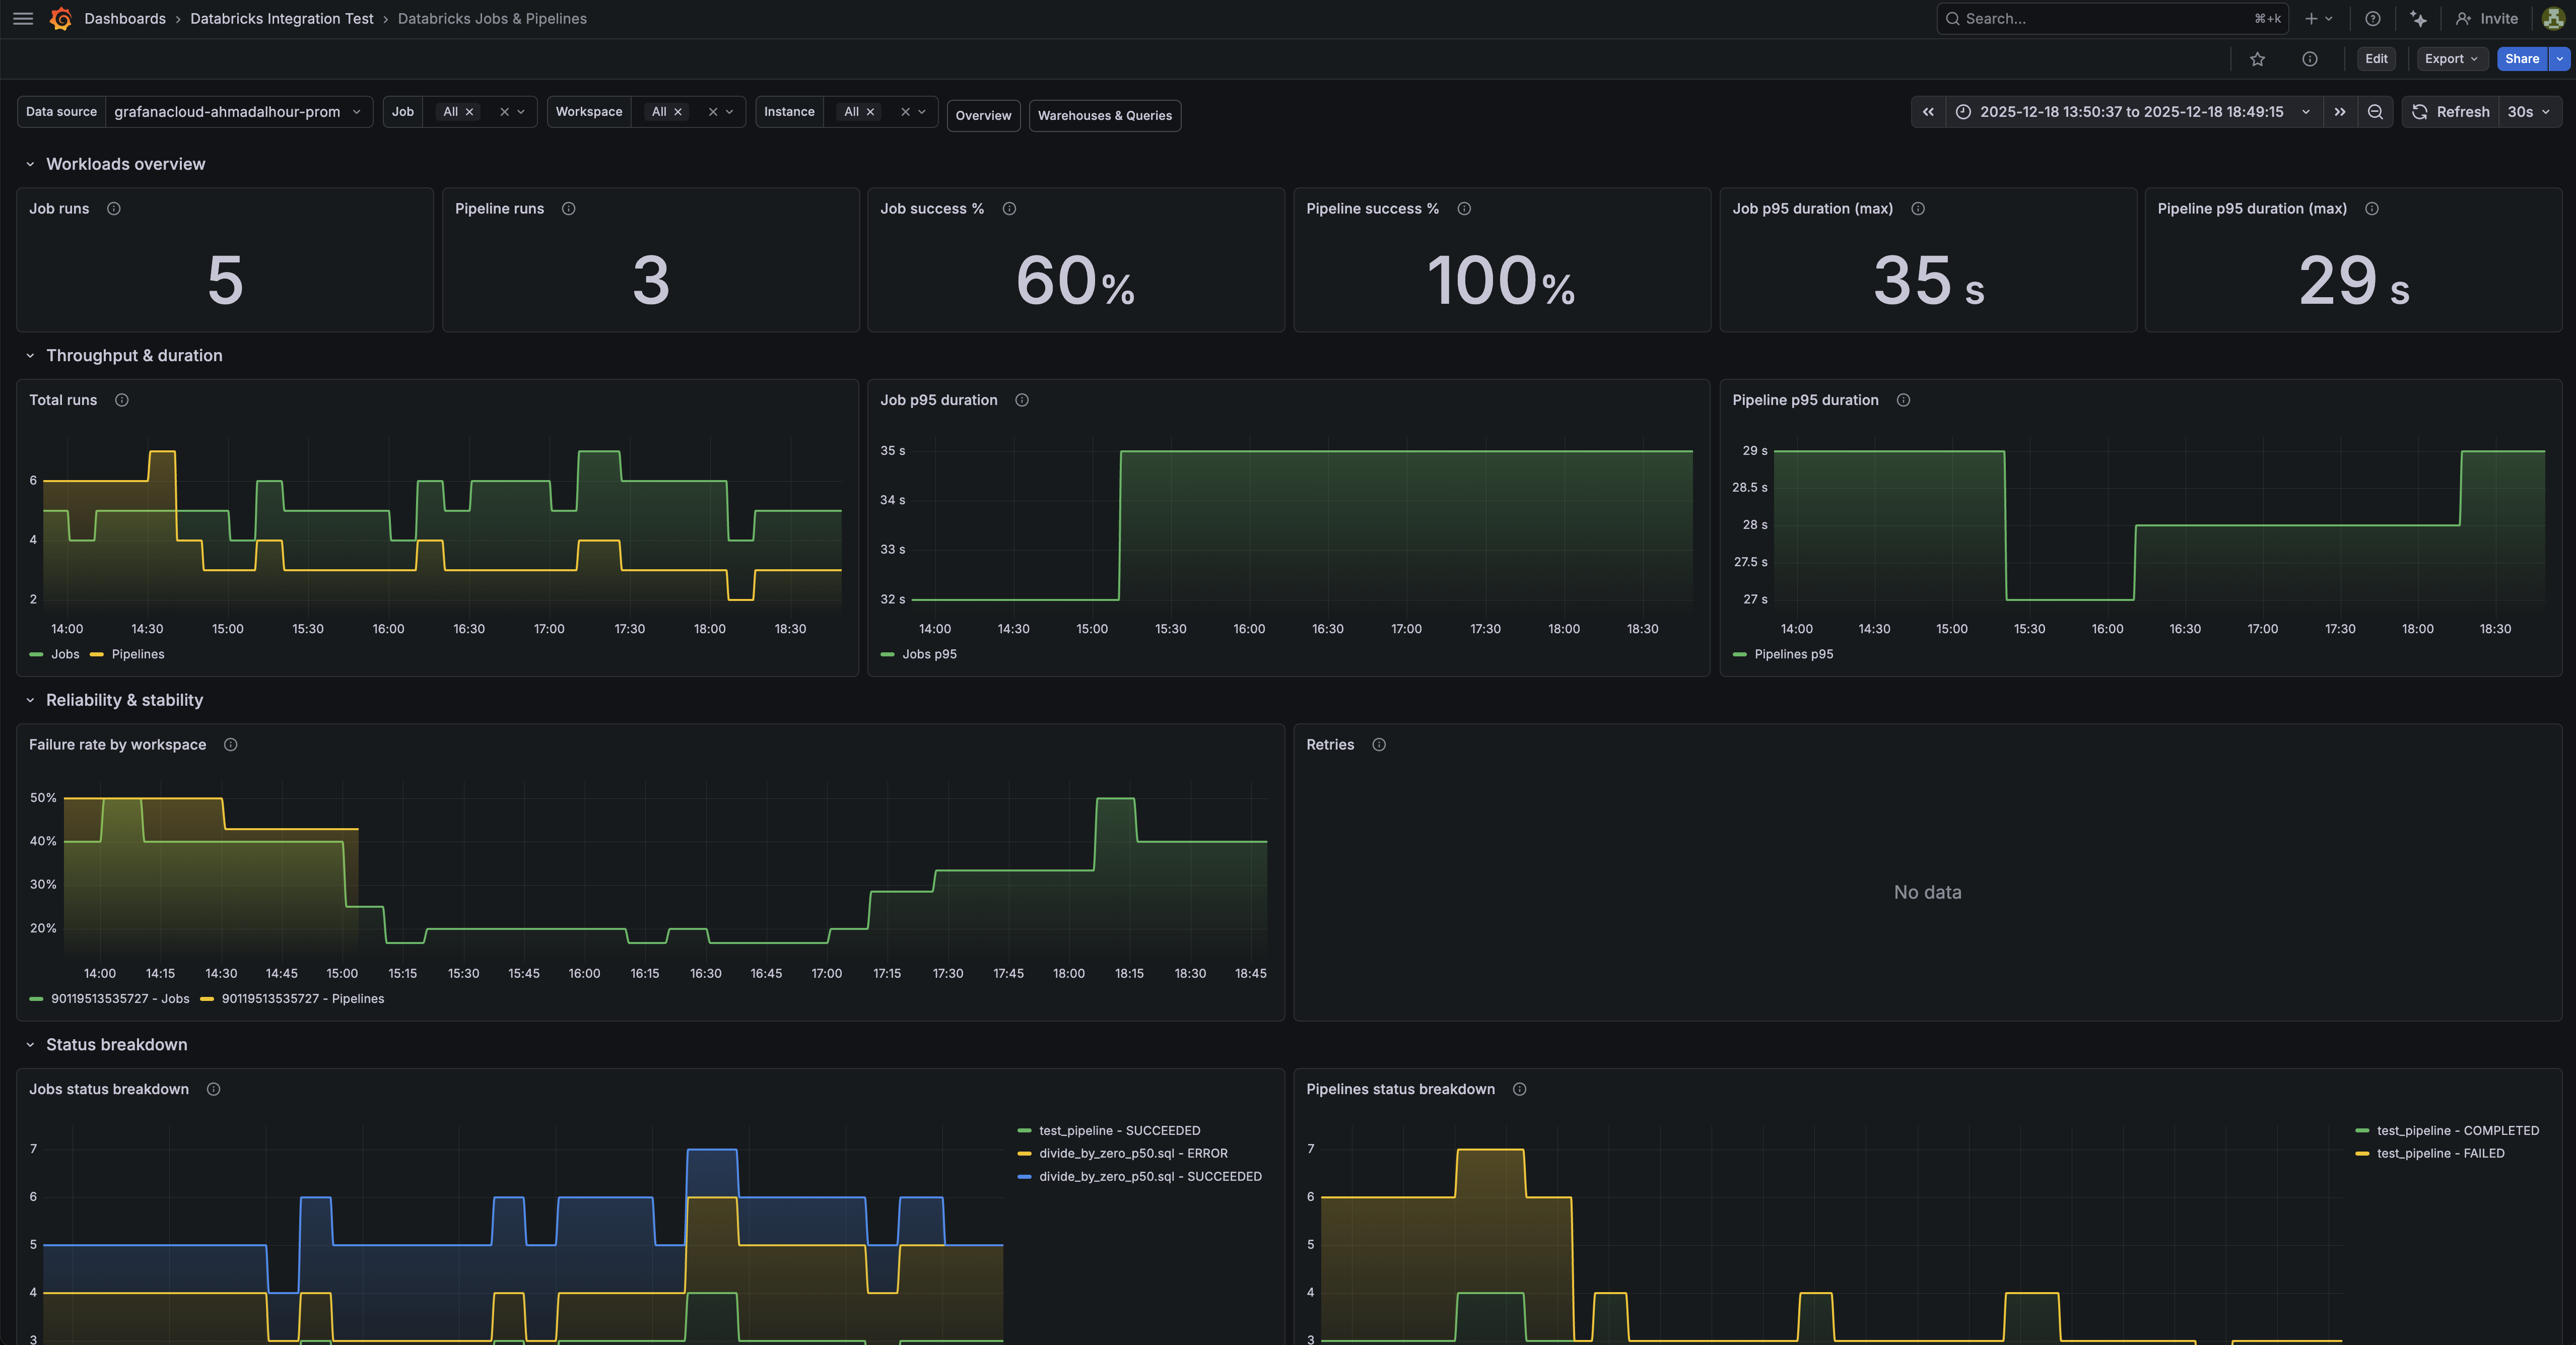Collapse the Workloads overview section
This screenshot has width=2576, height=1345.
pos(30,164)
